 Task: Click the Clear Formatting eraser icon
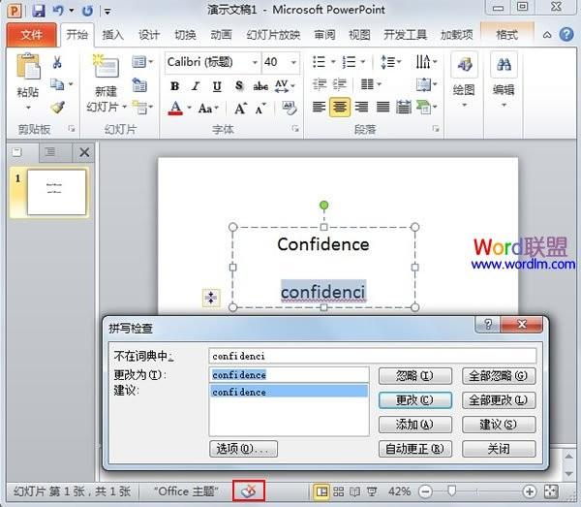[x=290, y=108]
